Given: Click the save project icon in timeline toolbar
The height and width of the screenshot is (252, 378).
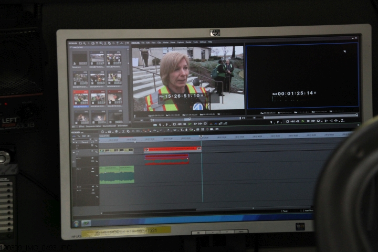Looking at the screenshot, I should click(x=117, y=131).
